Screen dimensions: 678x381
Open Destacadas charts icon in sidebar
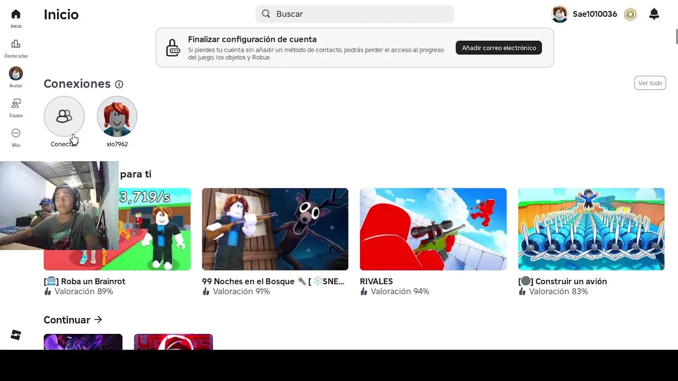pos(16,44)
